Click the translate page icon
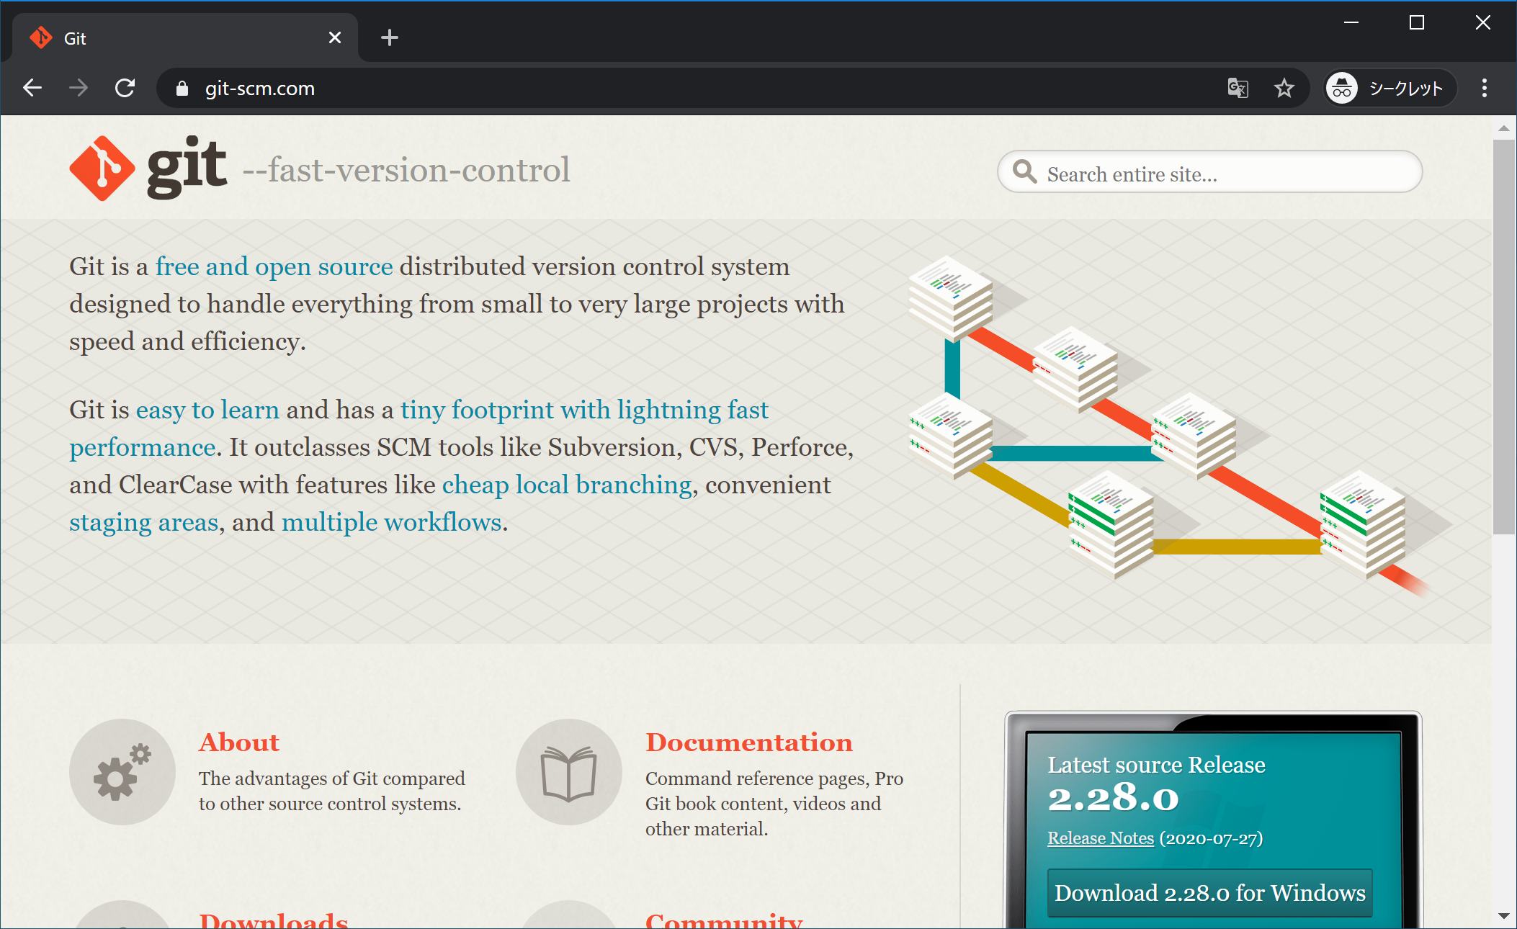This screenshot has width=1517, height=929. [x=1238, y=88]
